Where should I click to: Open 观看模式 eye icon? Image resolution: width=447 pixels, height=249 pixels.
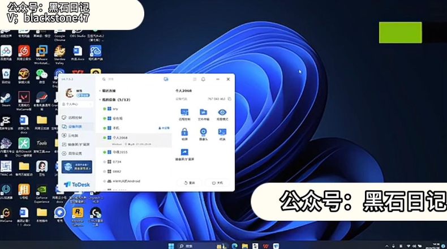click(222, 115)
